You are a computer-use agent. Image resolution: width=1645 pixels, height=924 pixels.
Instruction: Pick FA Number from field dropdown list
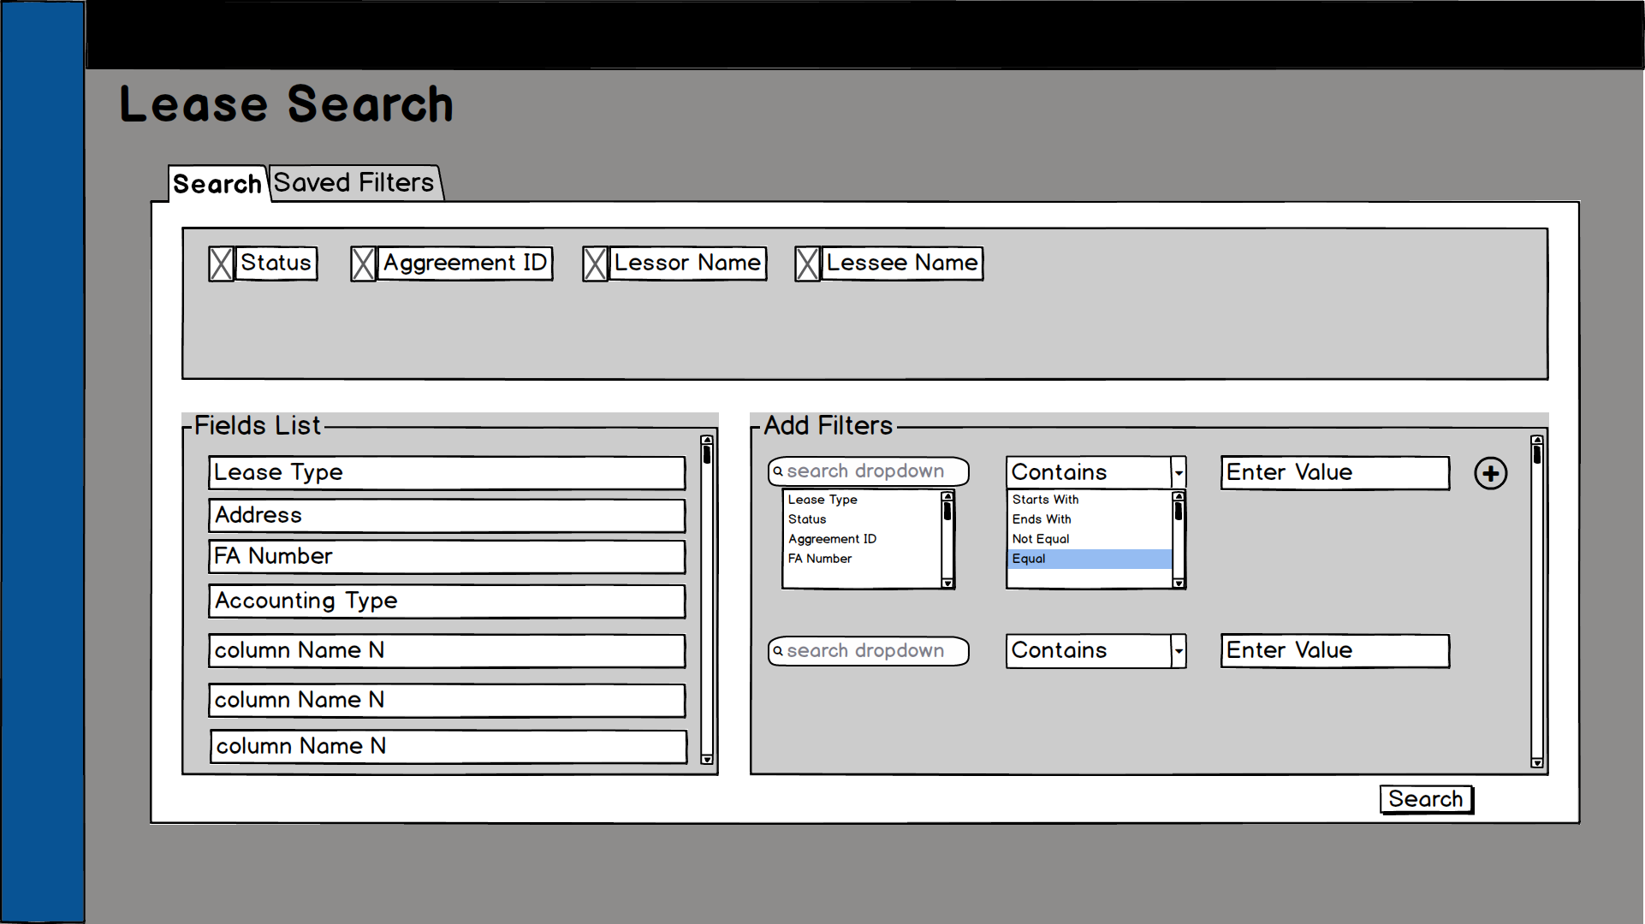coord(820,559)
